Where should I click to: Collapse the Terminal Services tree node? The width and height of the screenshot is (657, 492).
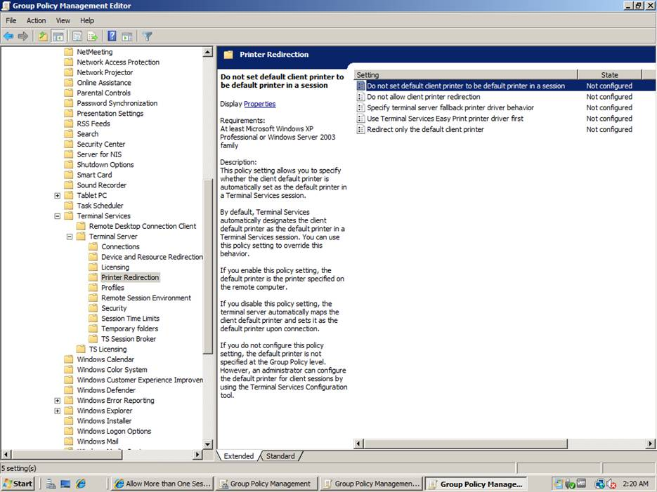(58, 216)
